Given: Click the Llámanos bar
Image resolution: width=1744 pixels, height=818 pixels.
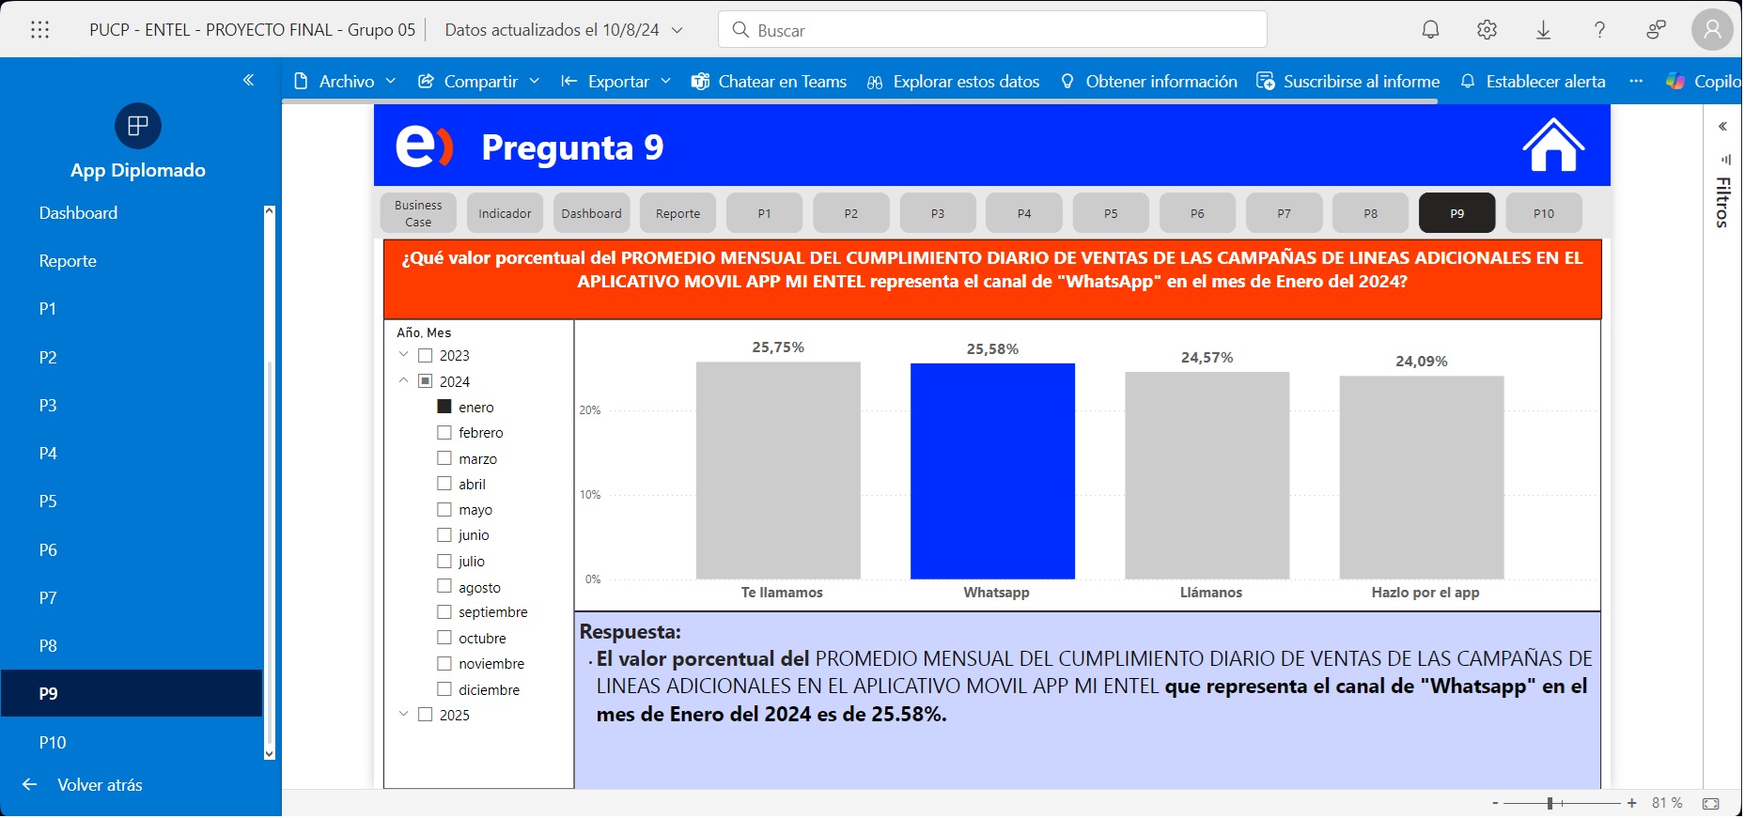Looking at the screenshot, I should click(1208, 476).
